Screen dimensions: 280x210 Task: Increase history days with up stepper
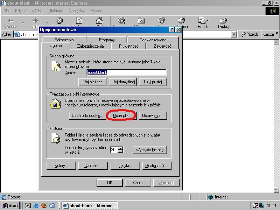coord(120,148)
